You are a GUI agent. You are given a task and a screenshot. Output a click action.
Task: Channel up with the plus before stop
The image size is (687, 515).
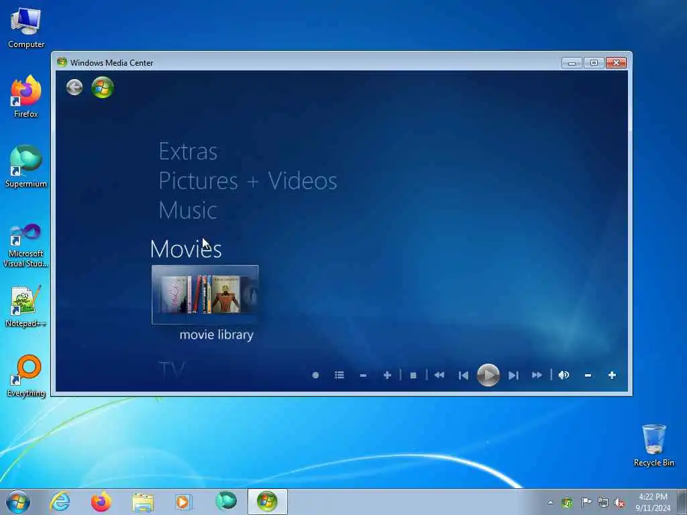(387, 376)
